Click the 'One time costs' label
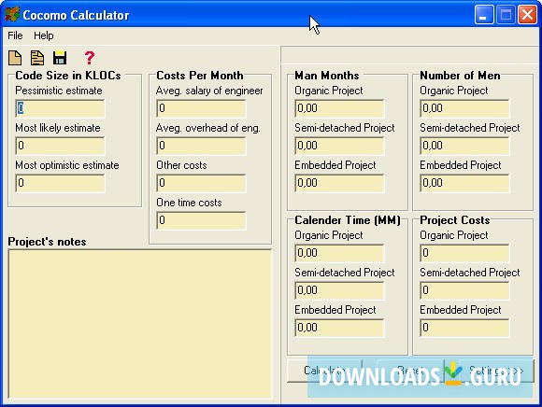This screenshot has height=407, width=542. point(189,203)
